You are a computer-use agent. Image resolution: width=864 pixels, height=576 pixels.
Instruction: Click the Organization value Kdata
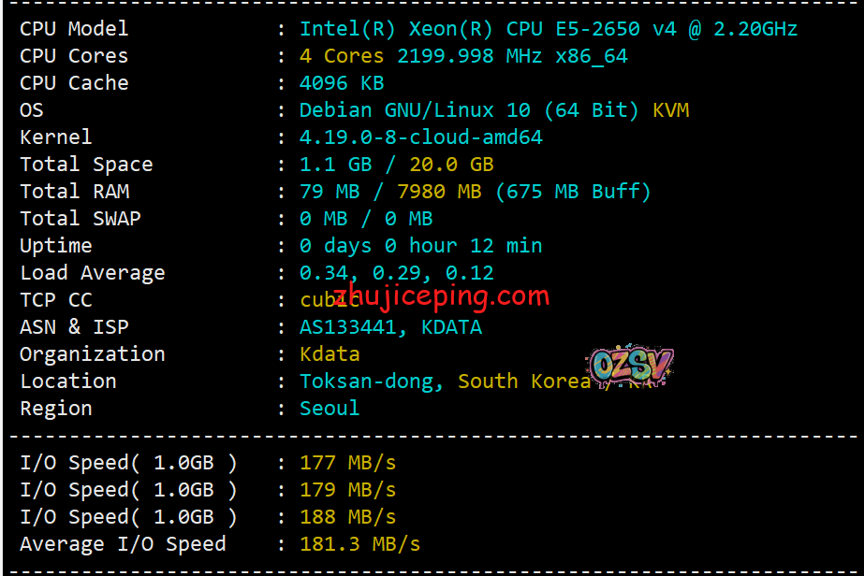click(329, 354)
